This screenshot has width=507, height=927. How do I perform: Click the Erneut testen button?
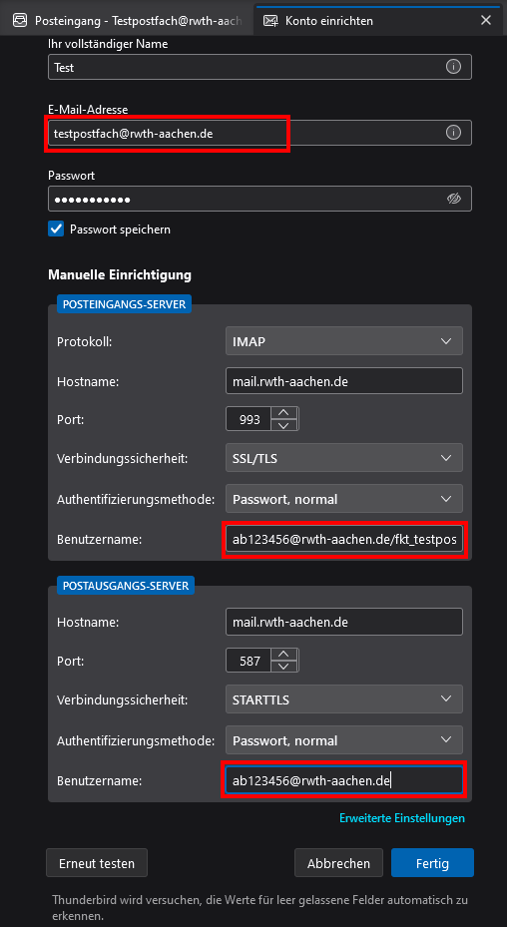point(97,862)
